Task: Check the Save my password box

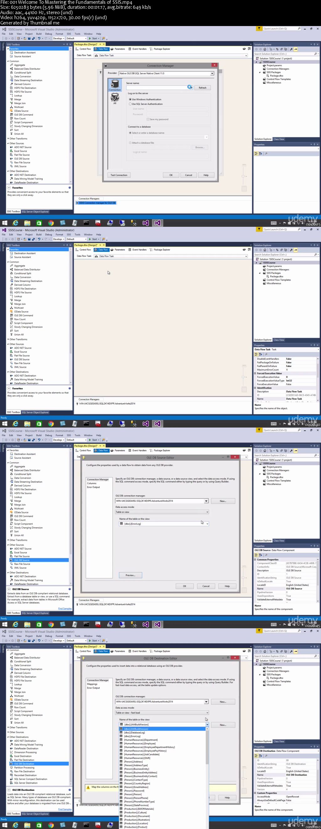Action: tap(148, 119)
